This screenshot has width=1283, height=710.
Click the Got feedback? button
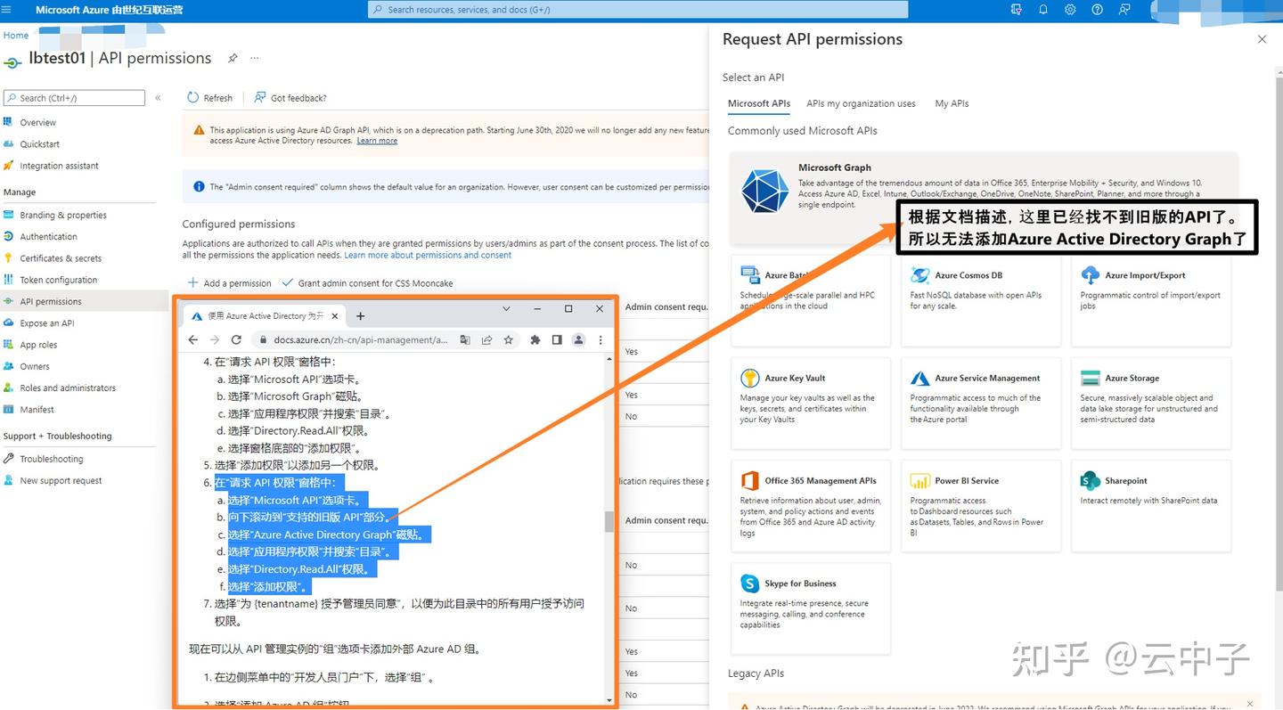point(290,97)
